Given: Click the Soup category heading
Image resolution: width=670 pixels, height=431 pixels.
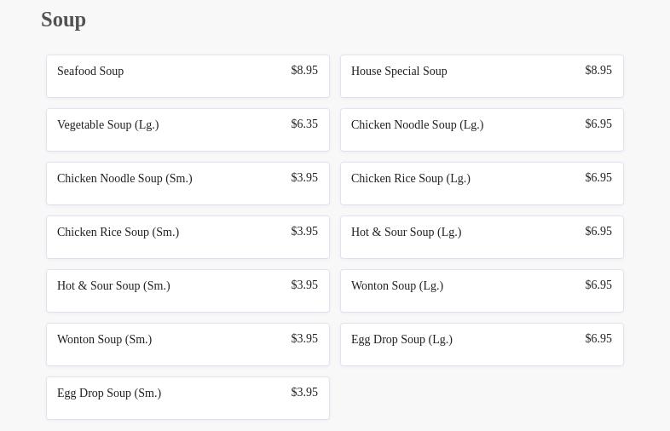Looking at the screenshot, I should click(63, 20).
